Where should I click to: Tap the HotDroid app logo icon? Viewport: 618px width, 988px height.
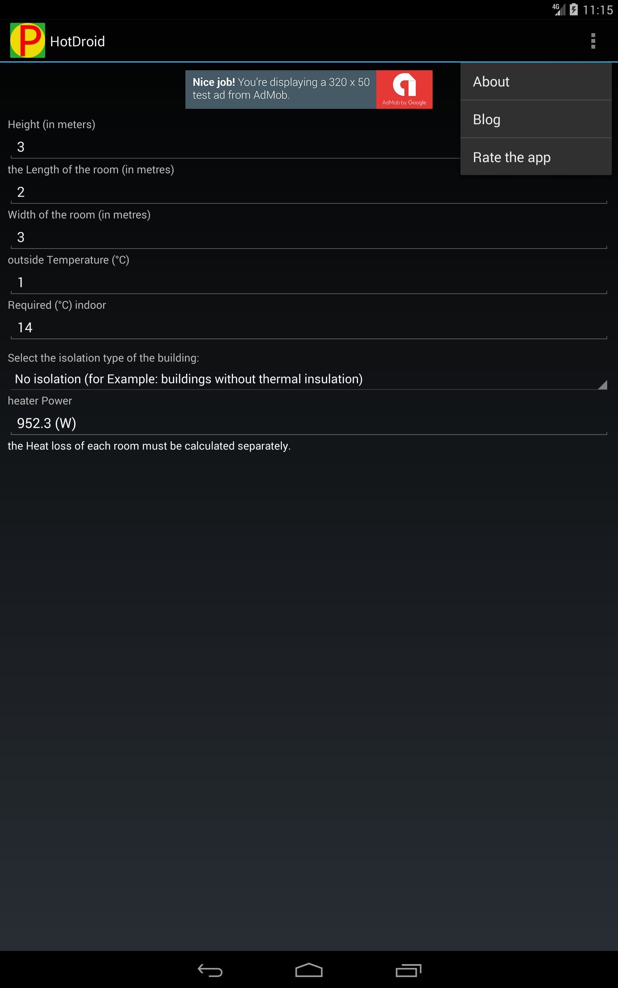[x=27, y=41]
